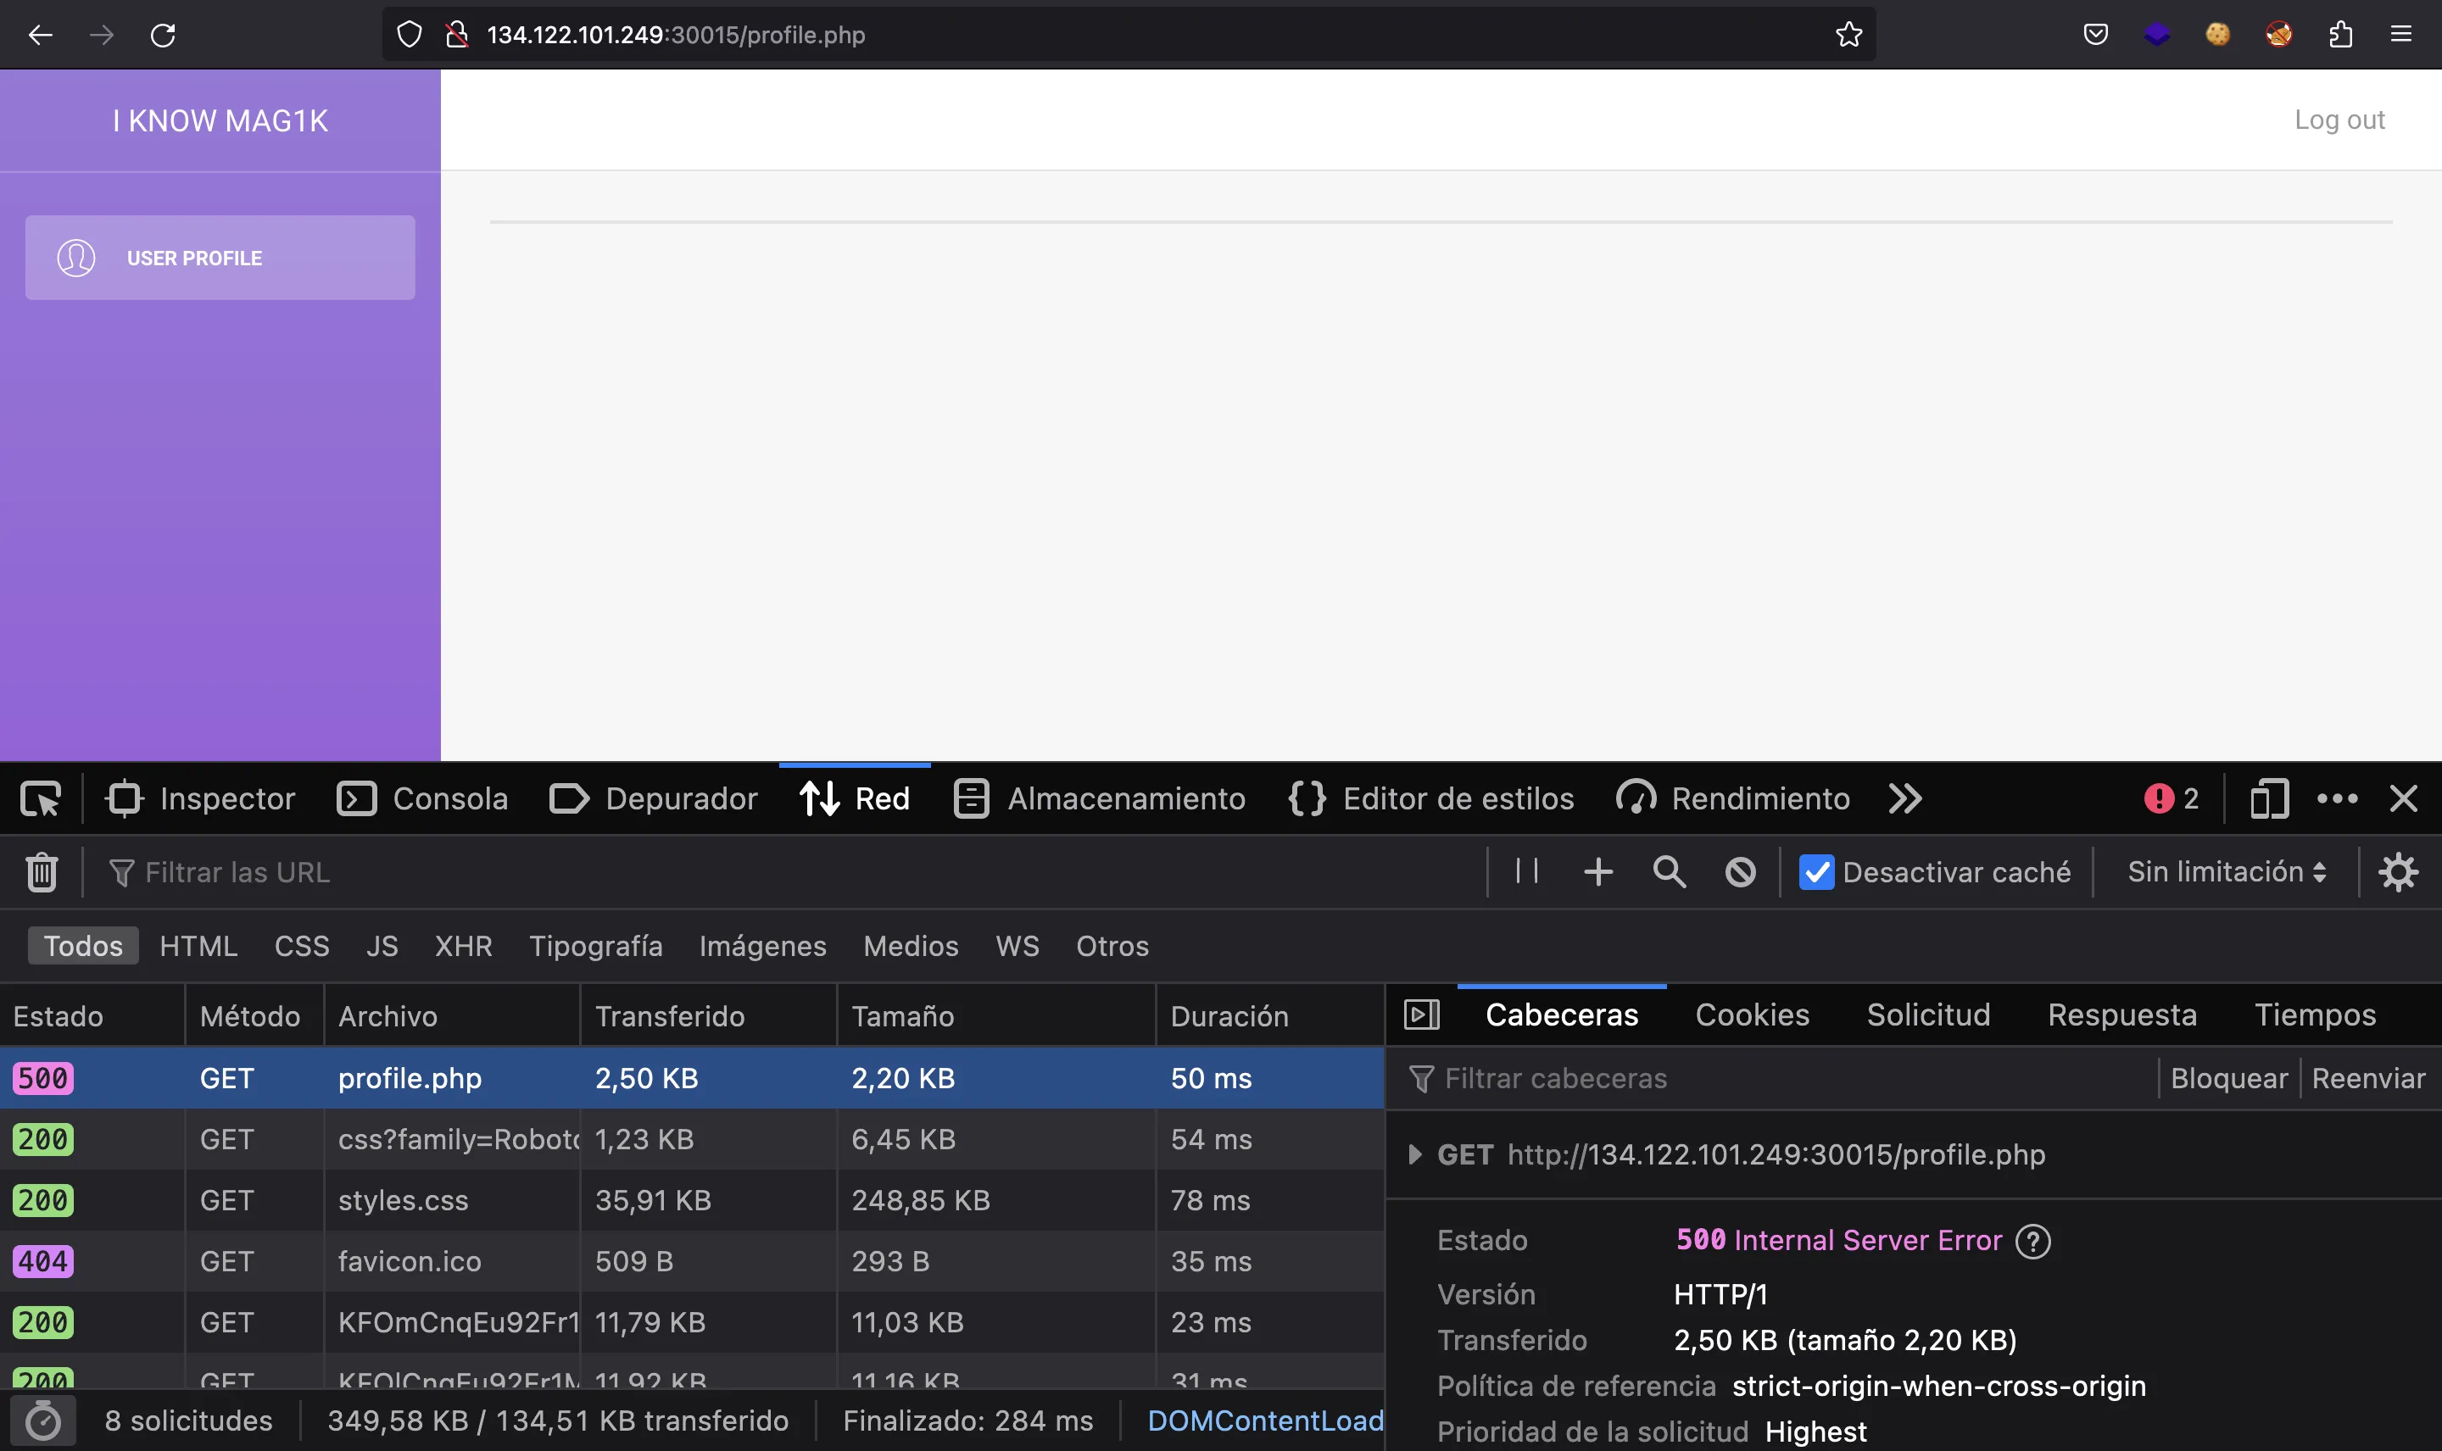
Task: Open Rendimiento tab
Action: (x=1733, y=799)
